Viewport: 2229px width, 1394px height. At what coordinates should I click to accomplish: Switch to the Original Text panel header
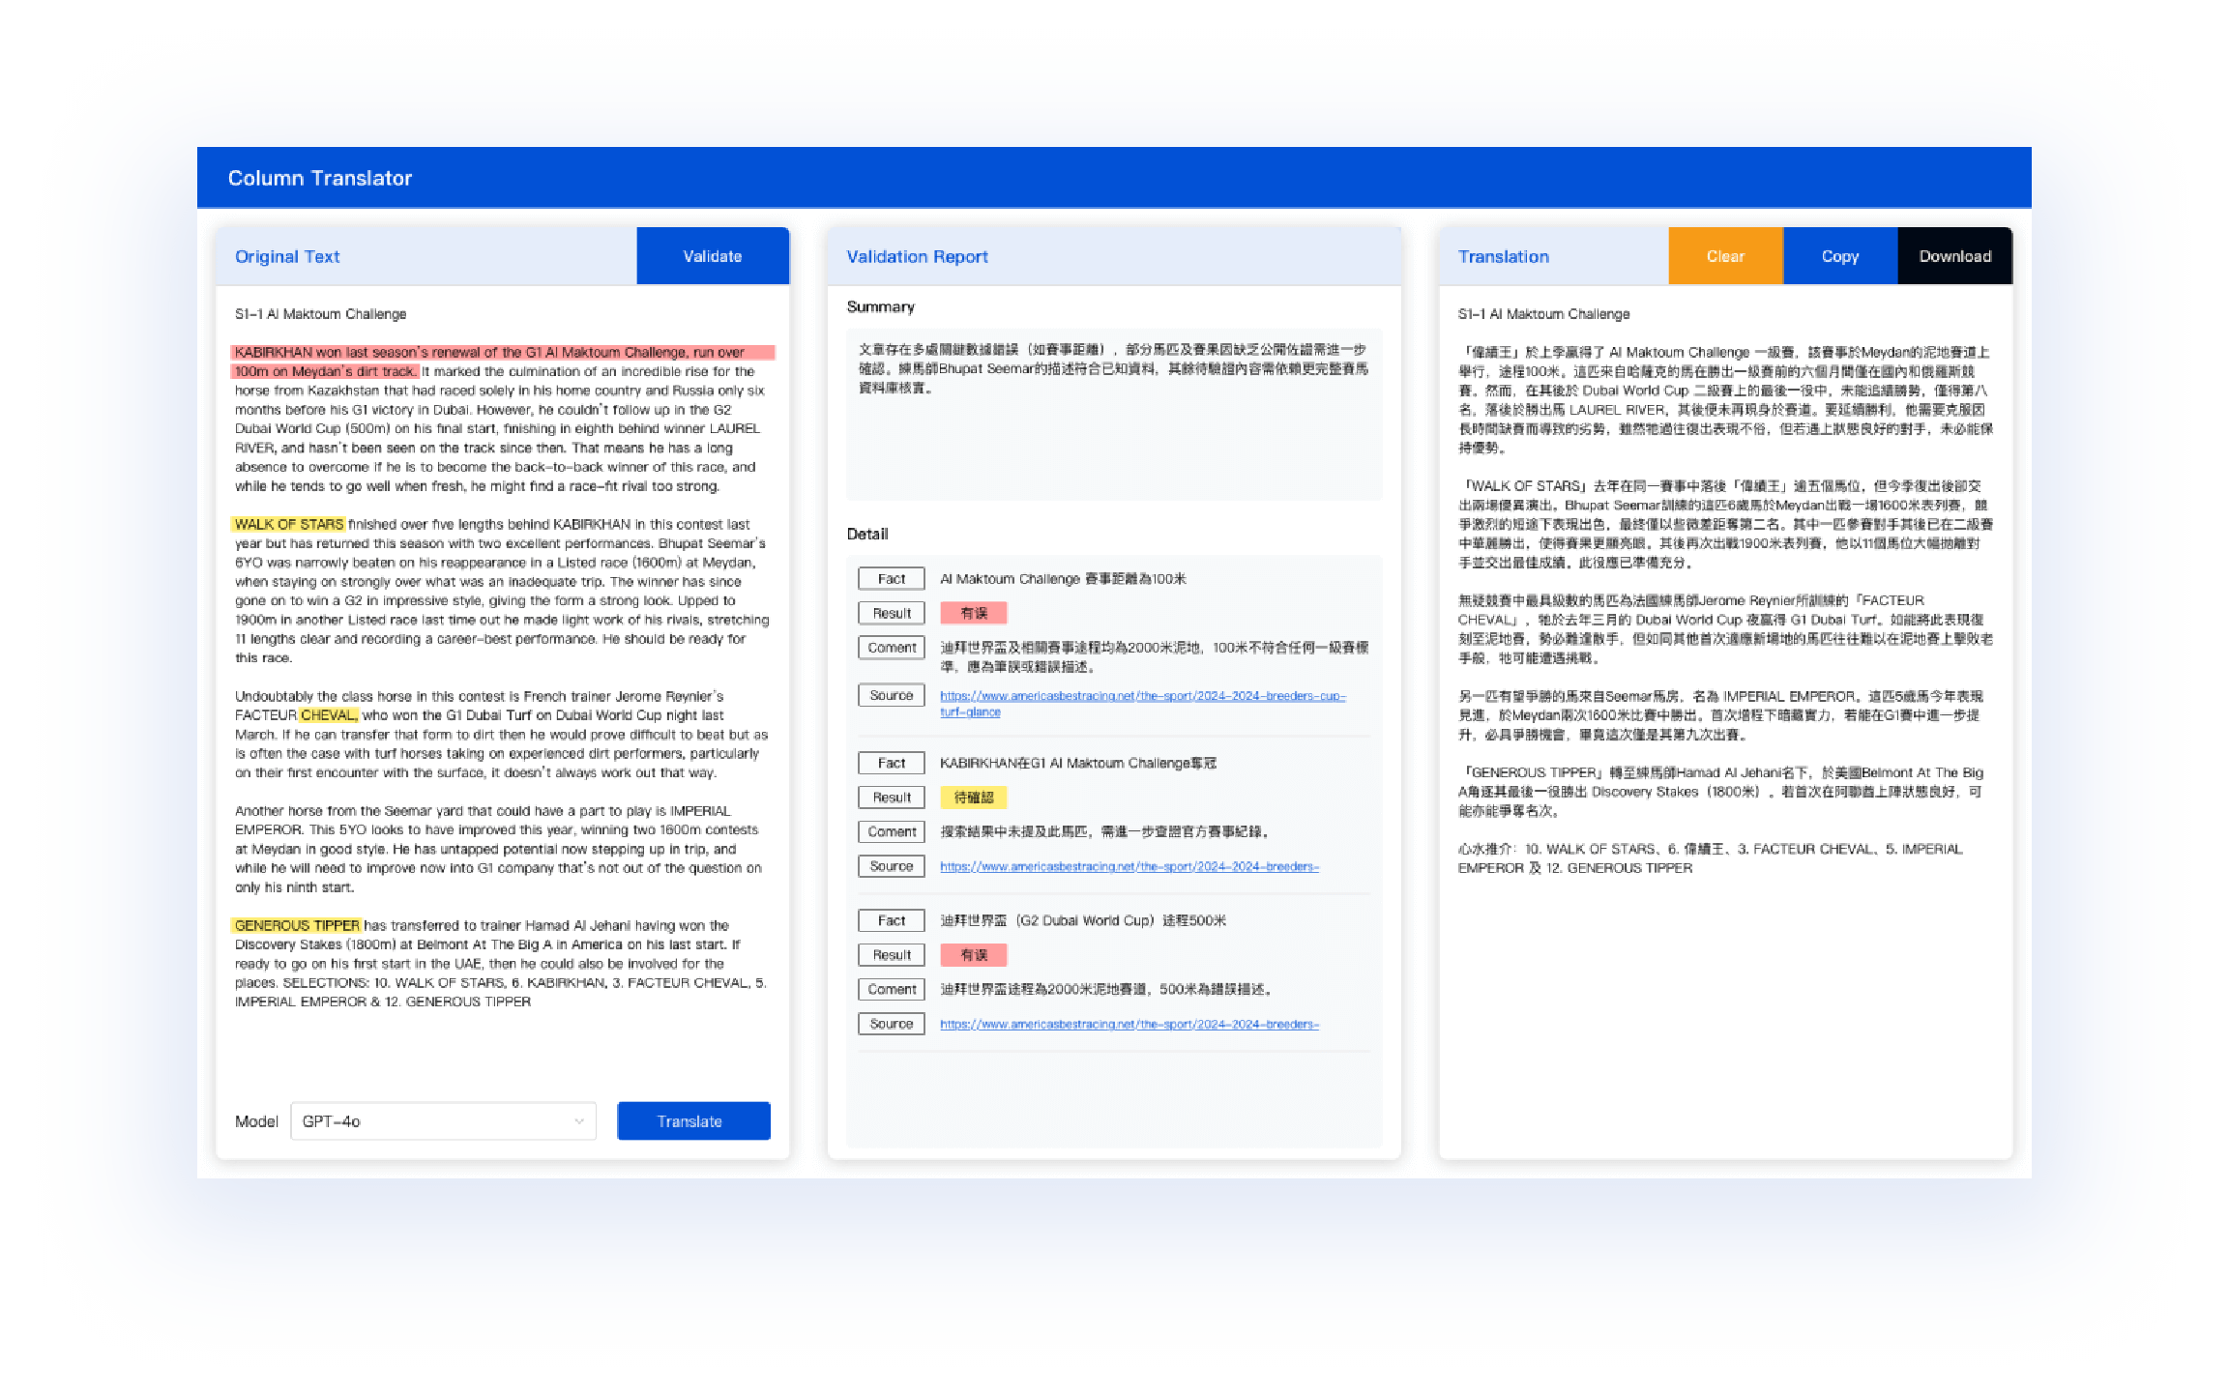(x=286, y=255)
